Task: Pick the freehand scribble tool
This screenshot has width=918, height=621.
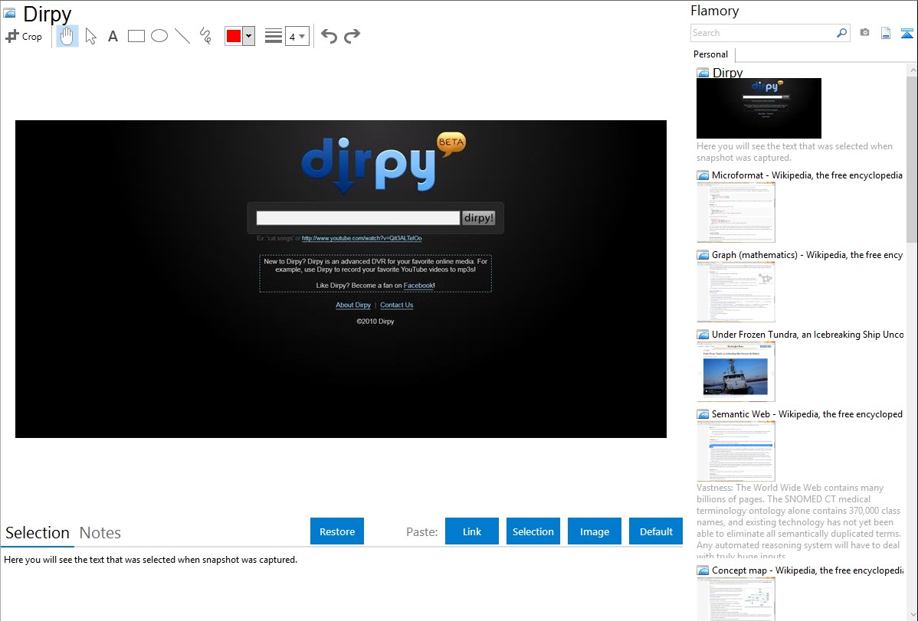Action: pyautogui.click(x=205, y=36)
